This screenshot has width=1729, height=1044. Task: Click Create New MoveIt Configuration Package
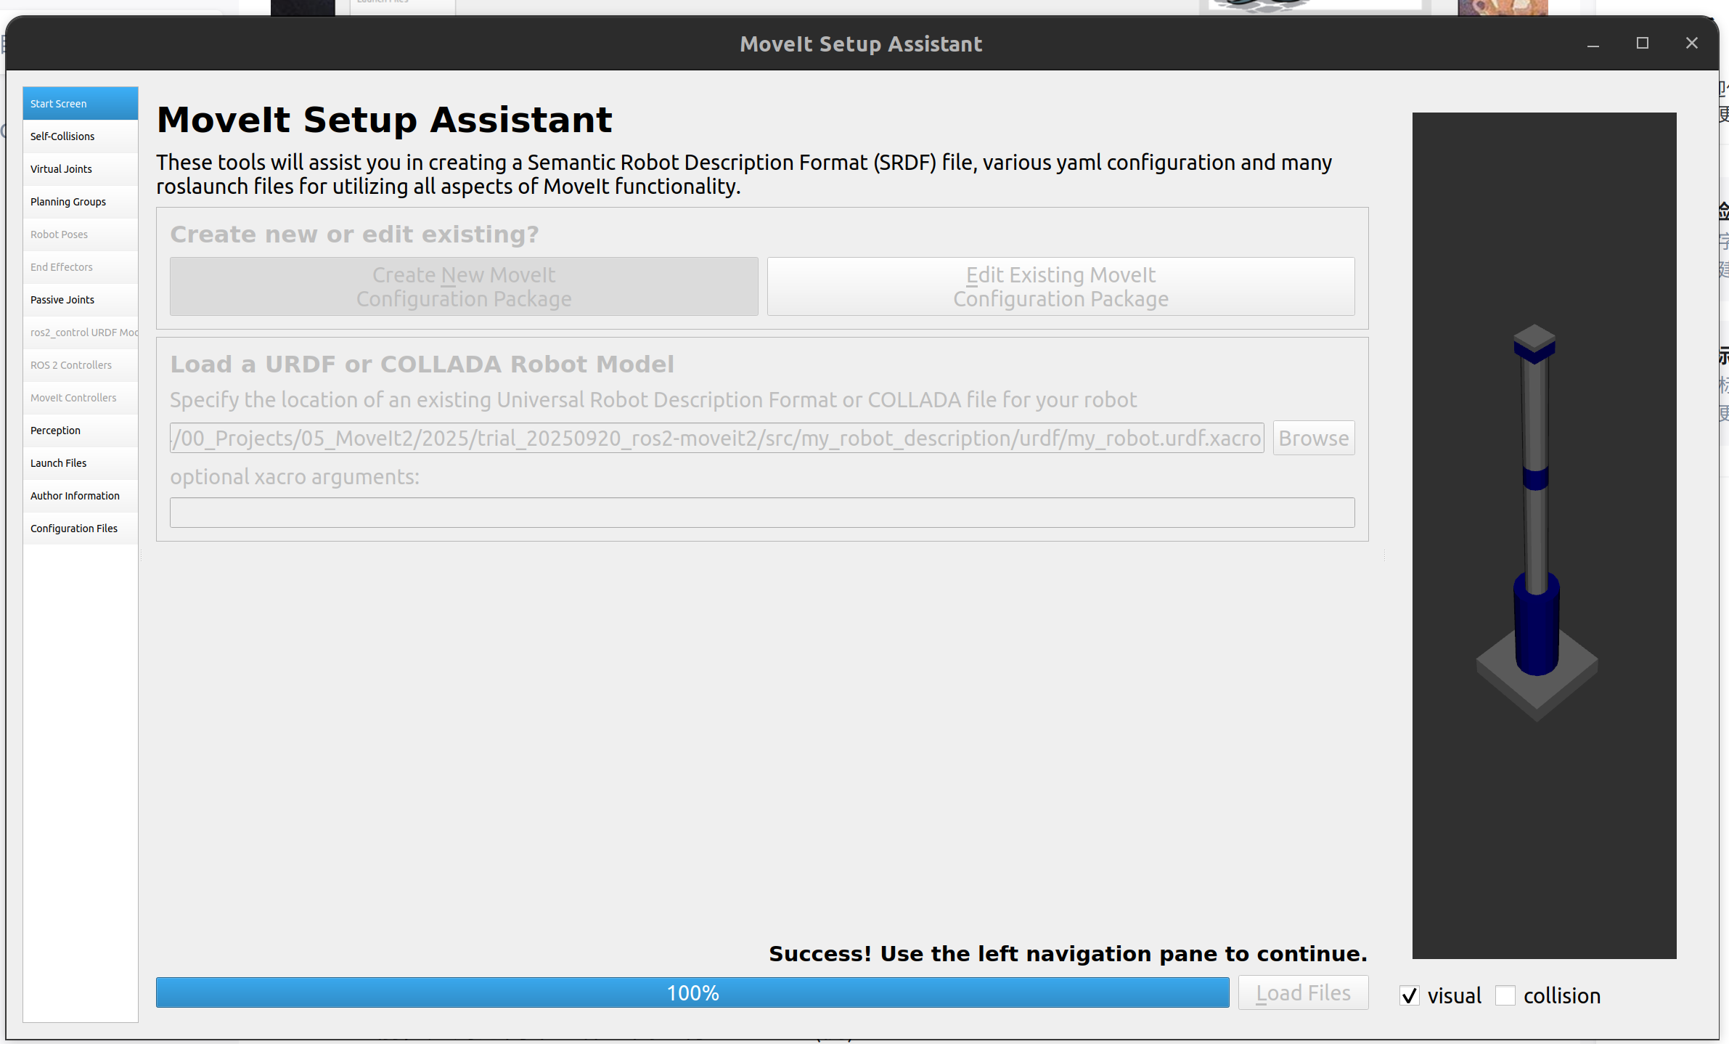click(x=464, y=287)
